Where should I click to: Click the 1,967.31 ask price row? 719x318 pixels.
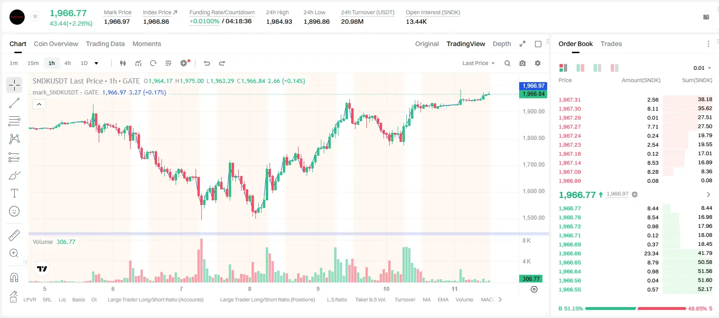point(635,100)
